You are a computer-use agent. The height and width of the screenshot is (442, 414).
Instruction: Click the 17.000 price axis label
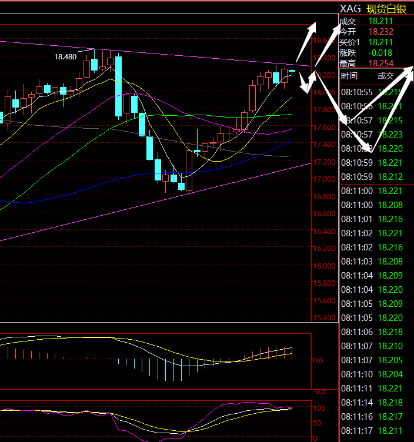point(325,179)
